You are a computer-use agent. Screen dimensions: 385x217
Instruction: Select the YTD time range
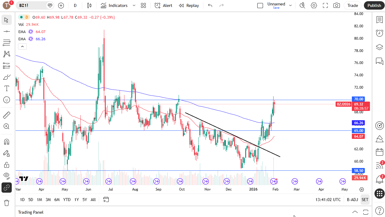point(67,200)
